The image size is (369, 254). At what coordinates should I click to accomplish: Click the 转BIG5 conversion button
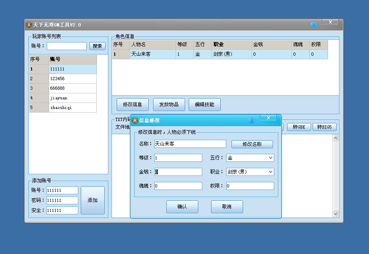tap(325, 127)
